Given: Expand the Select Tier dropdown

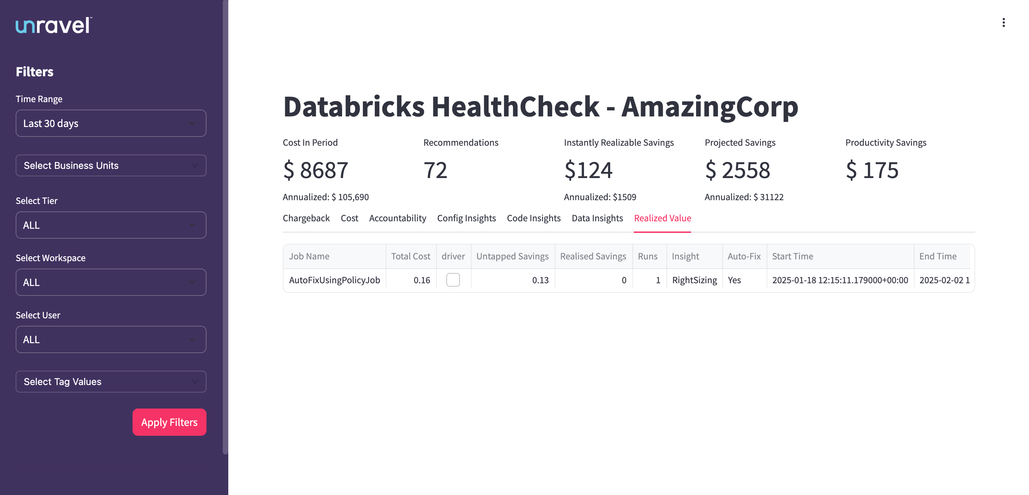Looking at the screenshot, I should point(111,225).
